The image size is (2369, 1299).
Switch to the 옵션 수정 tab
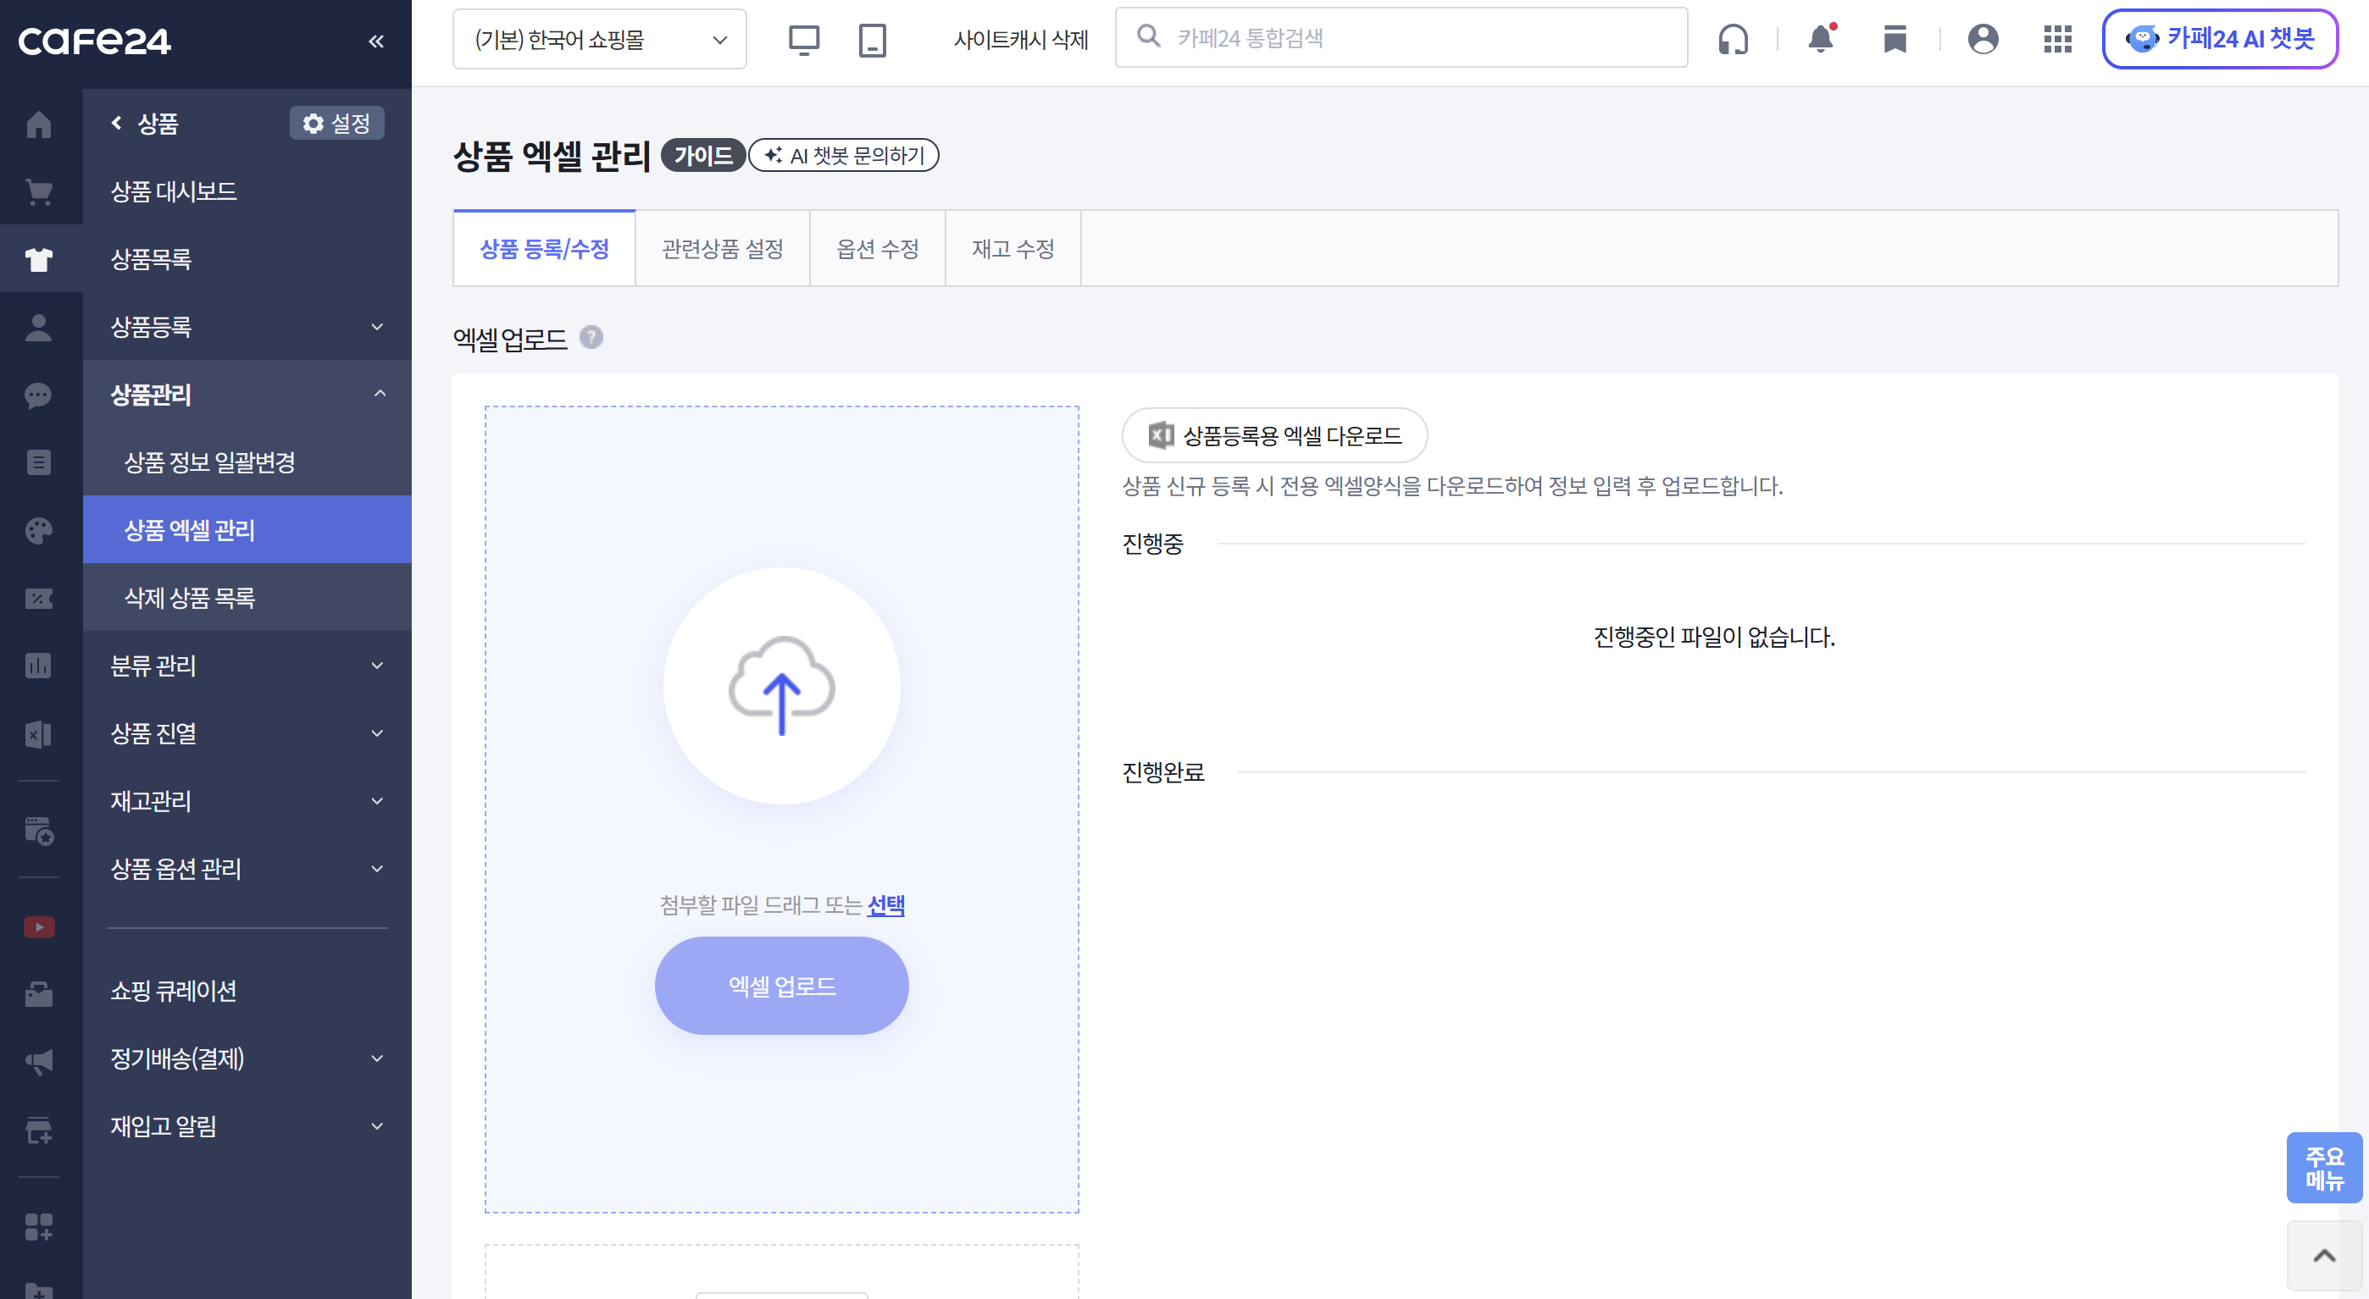[x=876, y=249]
